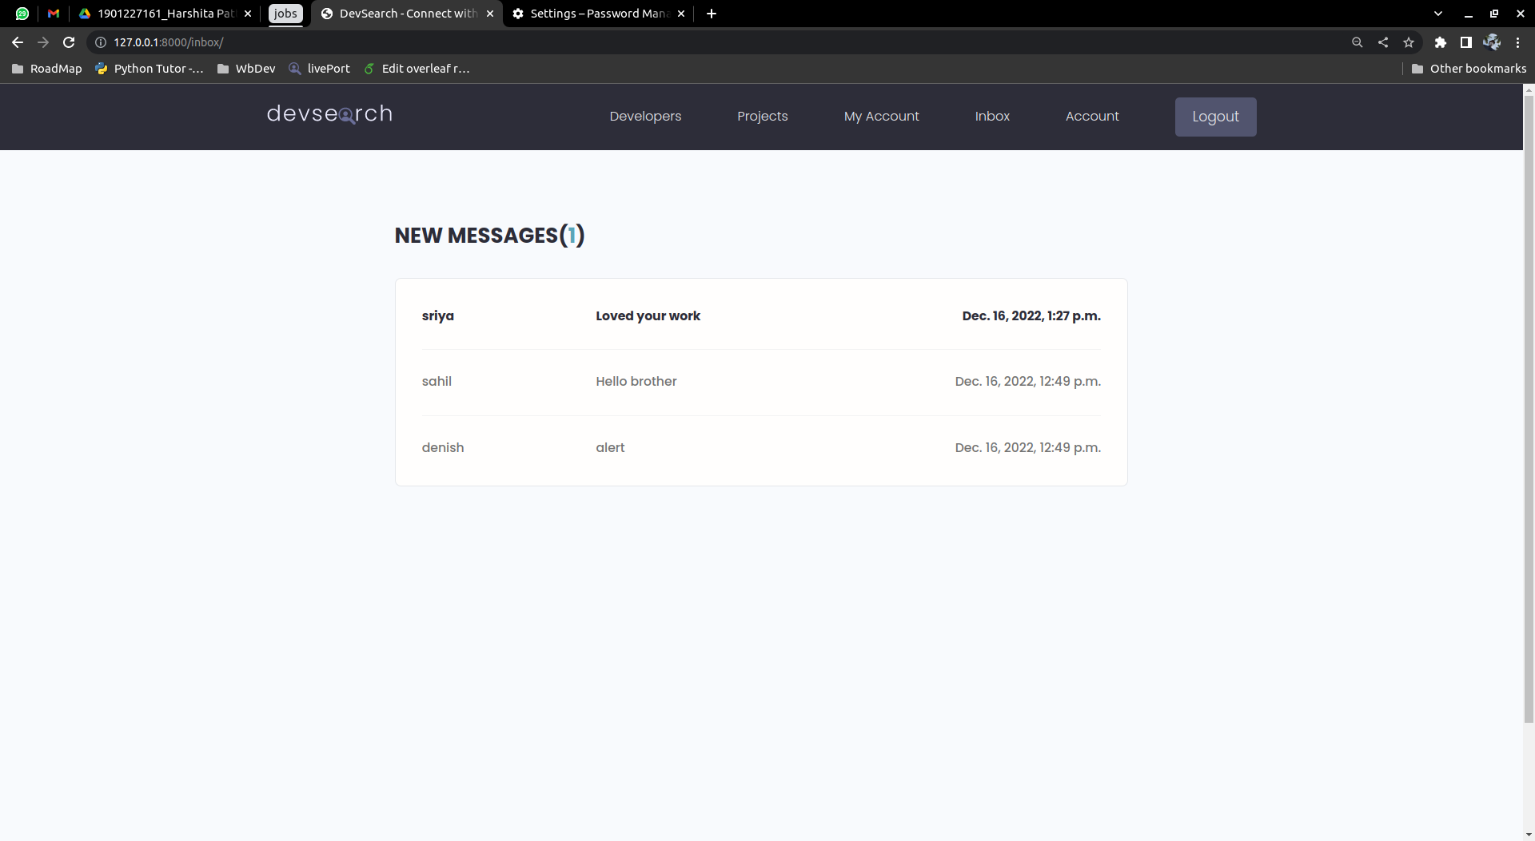Open the Developers page link
The width and height of the screenshot is (1535, 841).
tap(645, 116)
